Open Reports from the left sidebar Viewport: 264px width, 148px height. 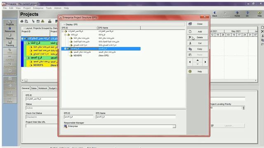(10, 37)
